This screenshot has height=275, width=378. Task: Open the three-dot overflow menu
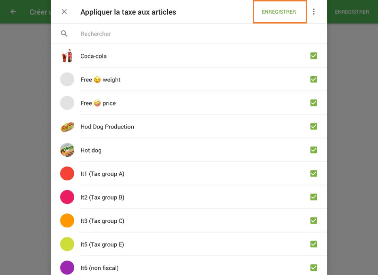pyautogui.click(x=314, y=12)
